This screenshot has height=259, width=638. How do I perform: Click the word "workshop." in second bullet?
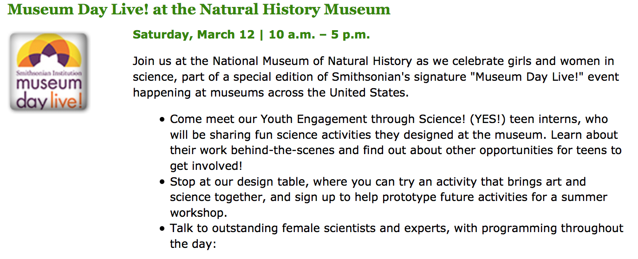(x=198, y=213)
